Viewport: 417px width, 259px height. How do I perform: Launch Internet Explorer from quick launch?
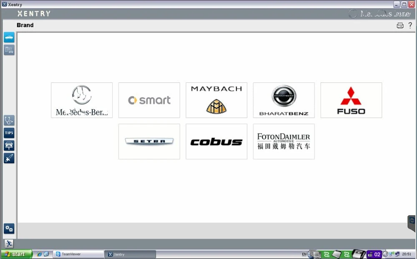(x=39, y=254)
